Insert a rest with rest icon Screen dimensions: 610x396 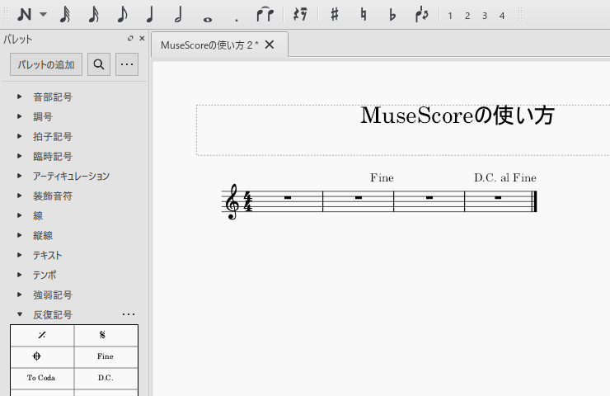point(300,15)
